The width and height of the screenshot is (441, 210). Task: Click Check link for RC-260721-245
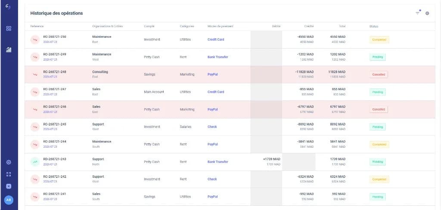(212, 127)
